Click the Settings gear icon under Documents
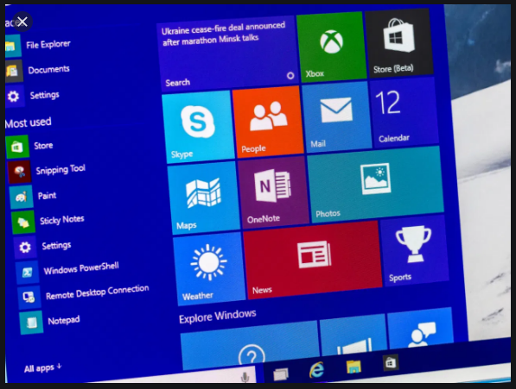Image resolution: width=516 pixels, height=389 pixels. tap(14, 97)
